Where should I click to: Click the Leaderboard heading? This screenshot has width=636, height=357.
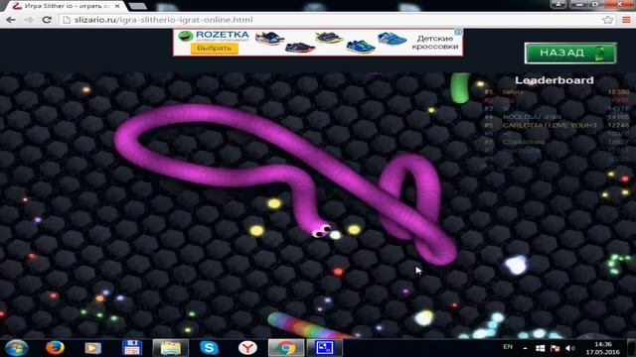pyautogui.click(x=555, y=80)
